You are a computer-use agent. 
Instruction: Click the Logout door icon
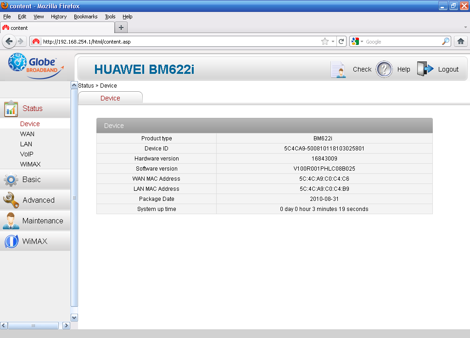[425, 69]
